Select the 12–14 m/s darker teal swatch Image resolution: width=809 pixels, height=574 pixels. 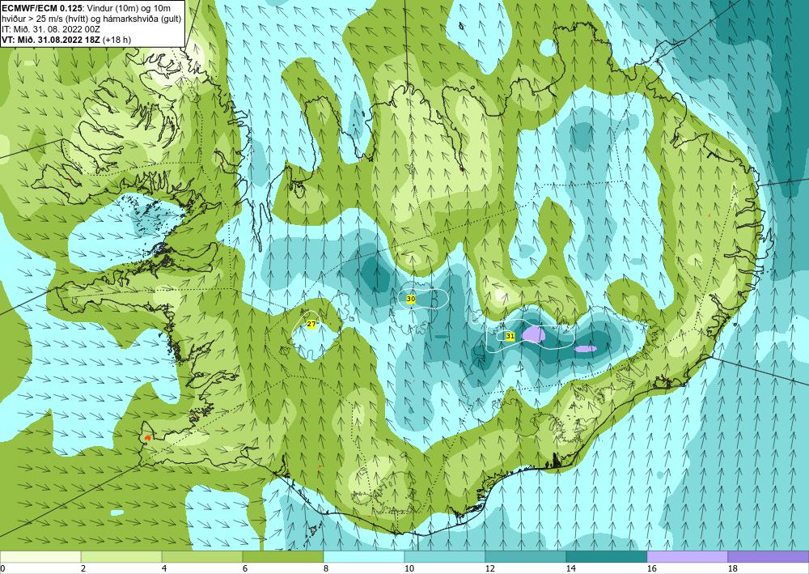(526, 557)
